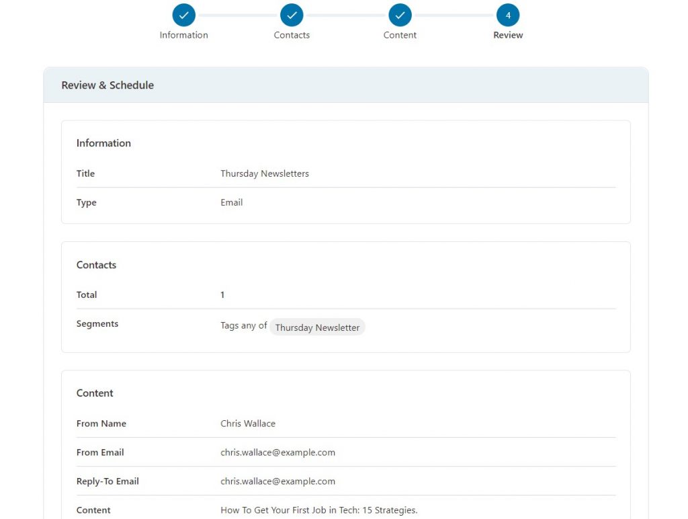The width and height of the screenshot is (688, 519).
Task: Click the Total contacts value 1
Action: [x=222, y=294]
